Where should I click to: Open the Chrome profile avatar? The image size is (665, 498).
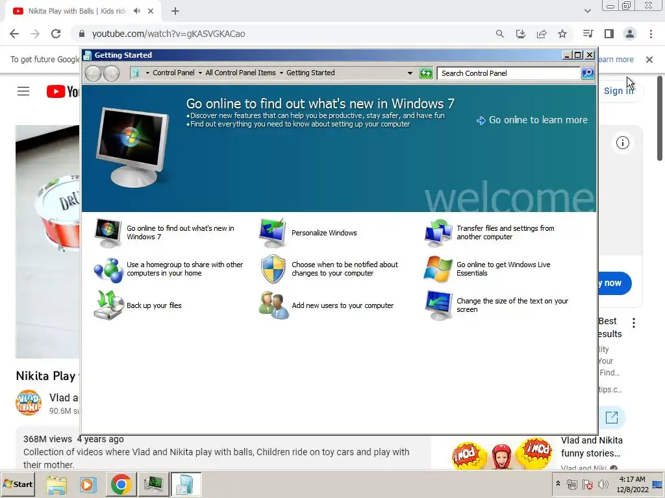click(x=630, y=34)
